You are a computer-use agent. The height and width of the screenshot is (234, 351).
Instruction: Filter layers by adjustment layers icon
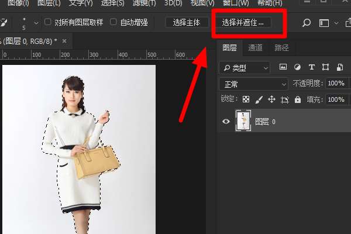297,67
